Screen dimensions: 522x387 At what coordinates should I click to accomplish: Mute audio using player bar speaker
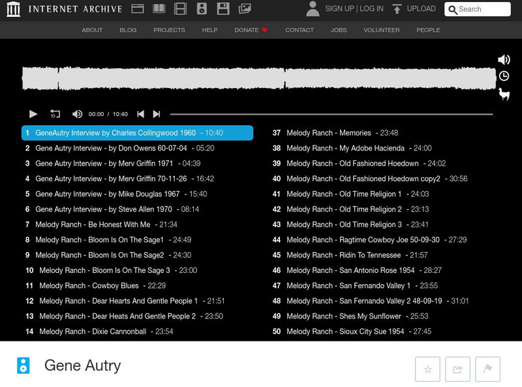pyautogui.click(x=77, y=114)
